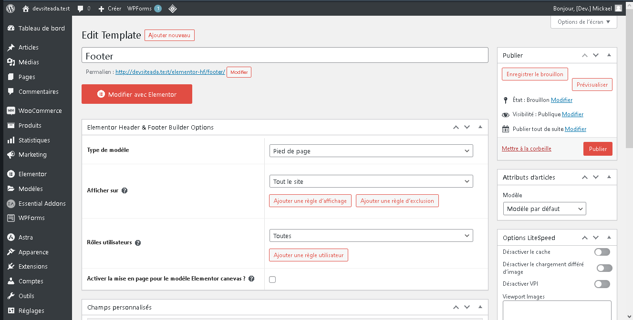The height and width of the screenshot is (320, 633).
Task: Click the user avatar next to Bonjour Mickael
Action: pos(618,8)
